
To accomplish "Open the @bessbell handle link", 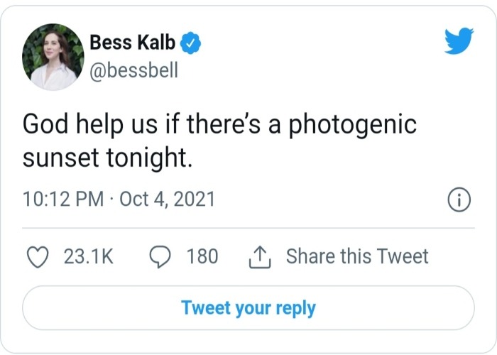I will click(133, 71).
